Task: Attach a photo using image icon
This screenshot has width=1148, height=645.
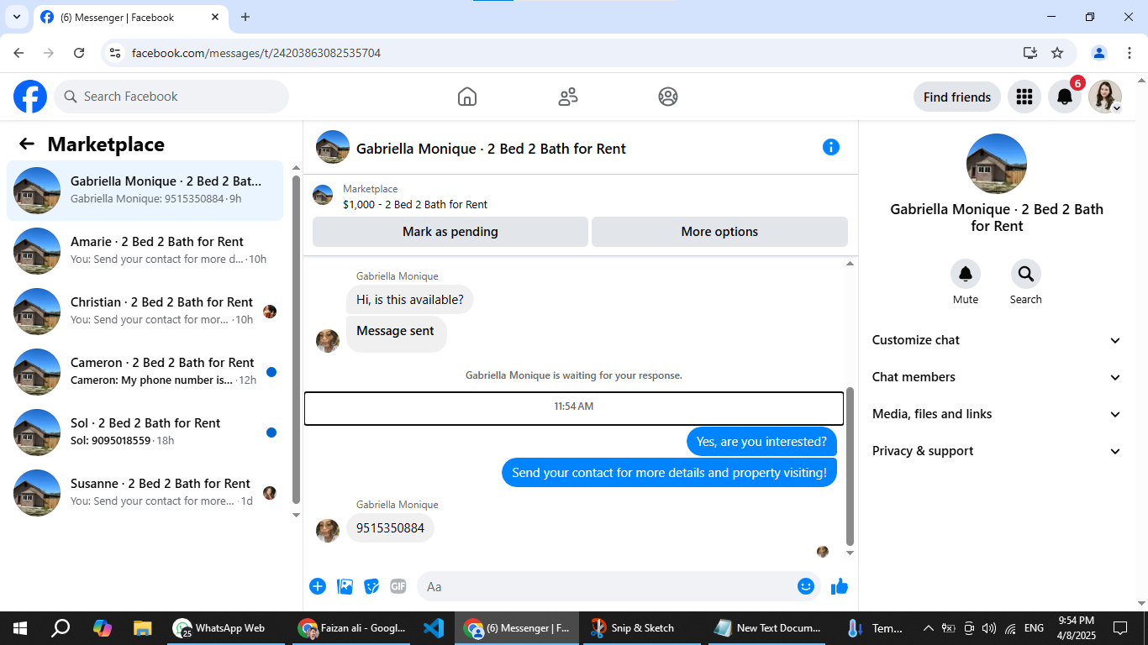Action: (345, 586)
